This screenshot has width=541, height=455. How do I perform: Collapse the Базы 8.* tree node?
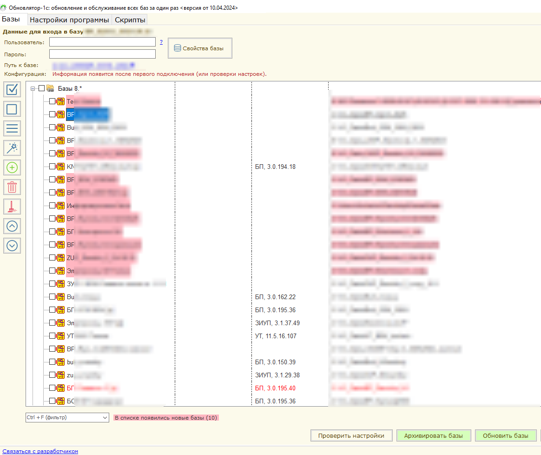tap(33, 89)
